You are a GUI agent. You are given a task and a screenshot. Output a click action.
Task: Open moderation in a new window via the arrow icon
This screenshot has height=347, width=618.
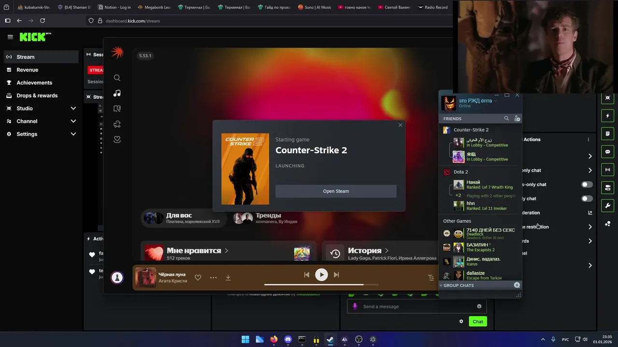pyautogui.click(x=590, y=213)
